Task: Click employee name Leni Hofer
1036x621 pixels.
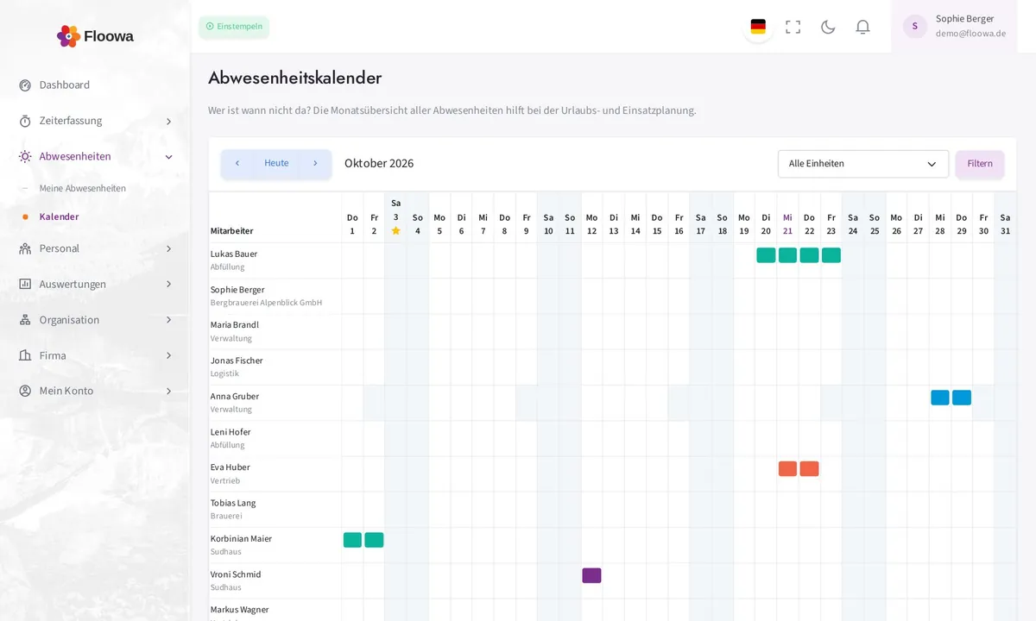Action: [231, 432]
